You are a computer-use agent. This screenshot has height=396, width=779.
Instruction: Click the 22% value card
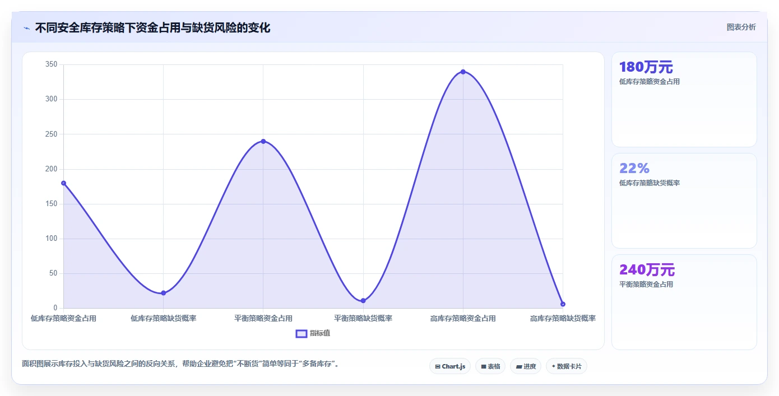[x=684, y=201]
